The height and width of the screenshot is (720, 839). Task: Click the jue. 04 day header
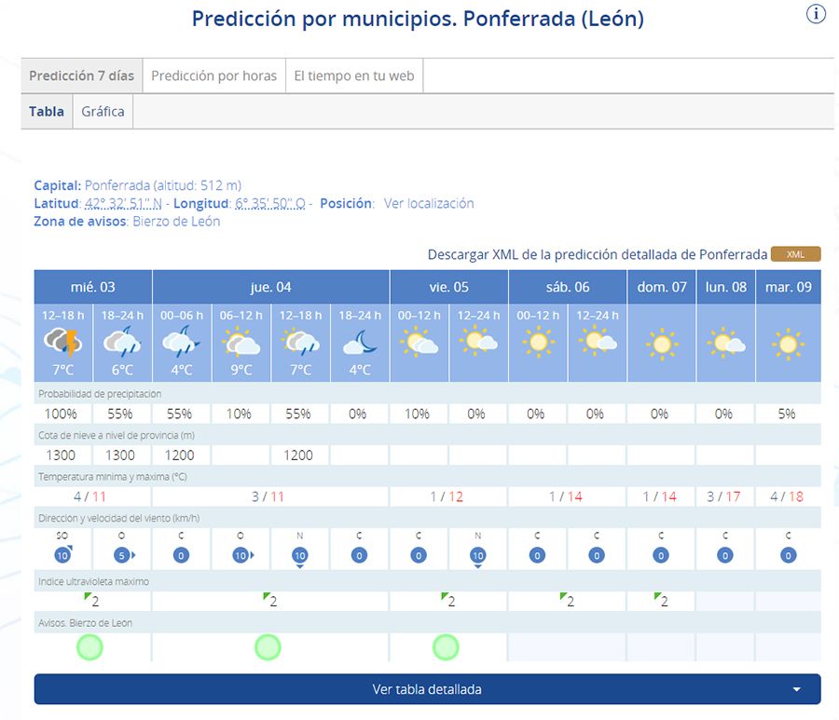[x=270, y=287]
